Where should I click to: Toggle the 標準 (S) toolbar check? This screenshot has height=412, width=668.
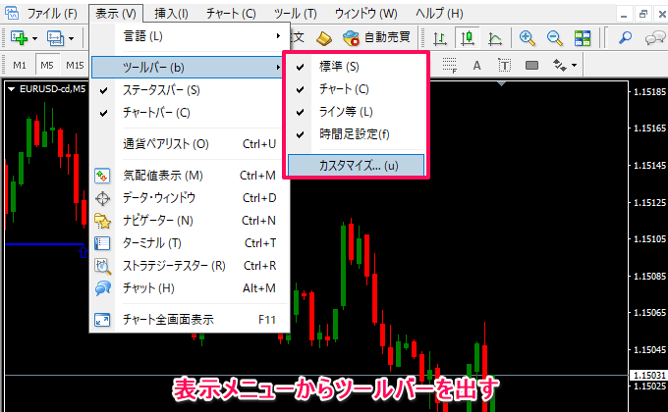click(x=357, y=67)
